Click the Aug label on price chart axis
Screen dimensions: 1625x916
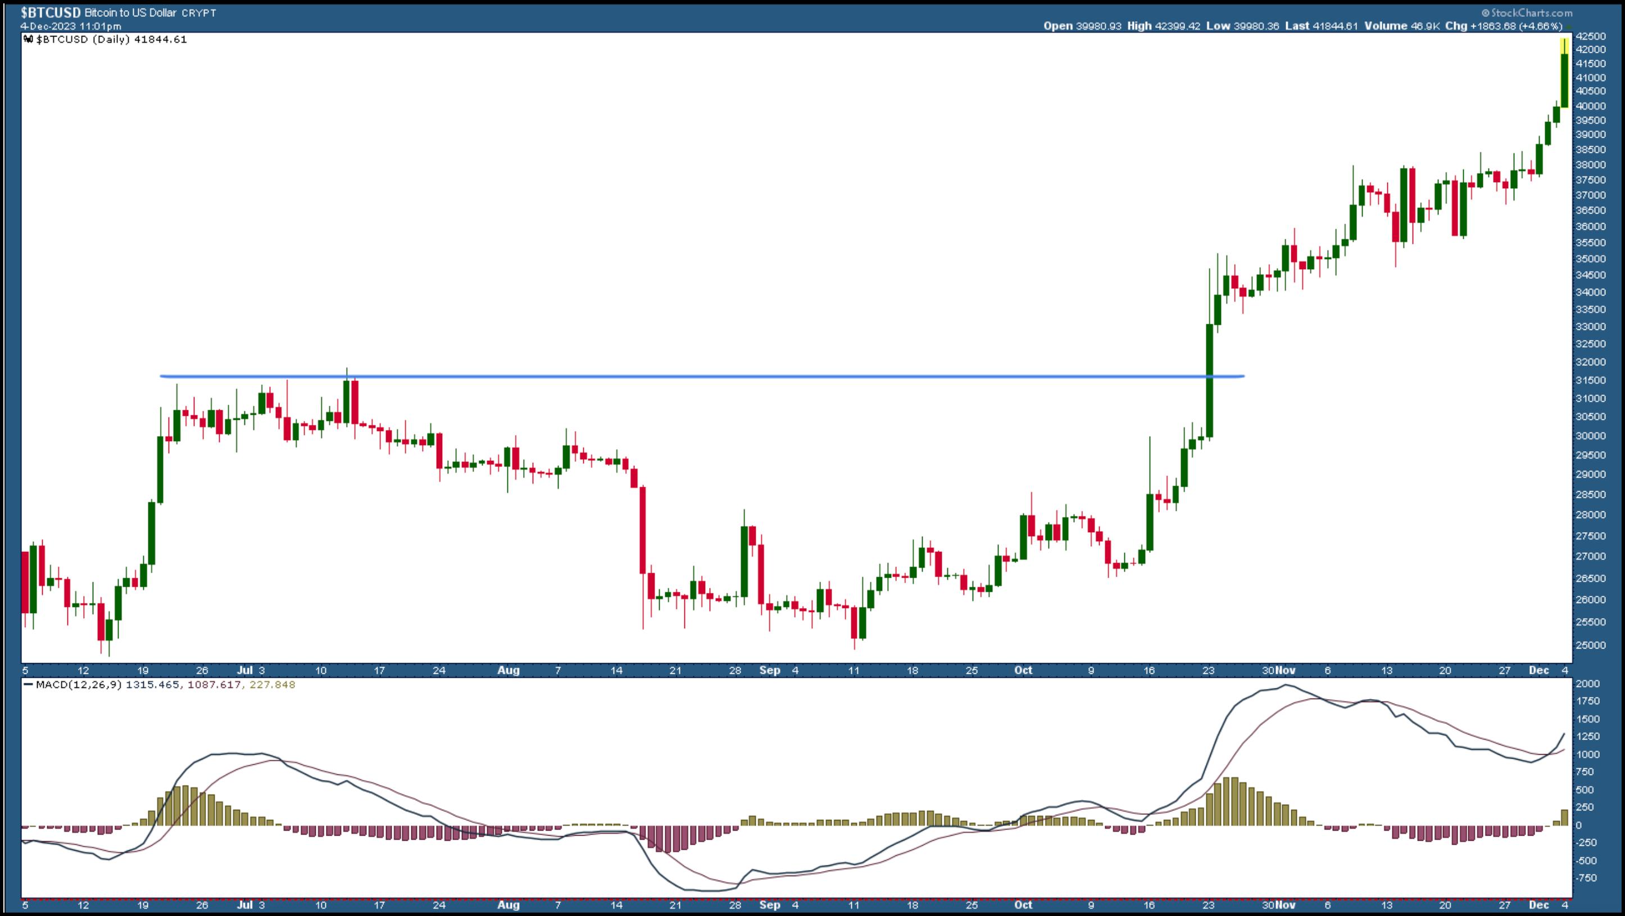(508, 670)
